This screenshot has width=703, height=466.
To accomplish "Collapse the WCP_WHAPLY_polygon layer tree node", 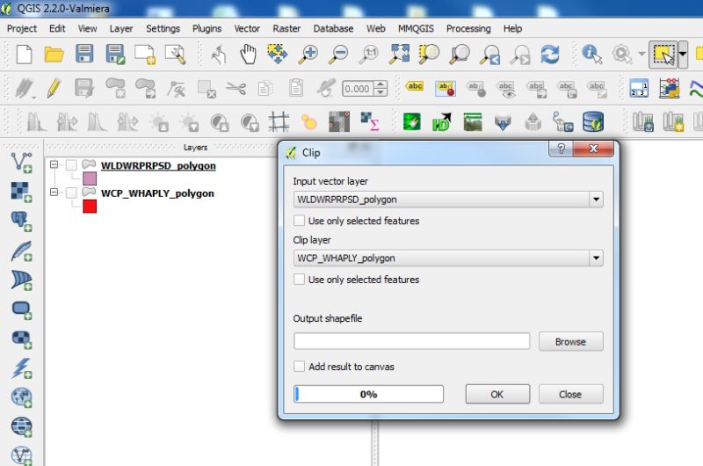I will (54, 193).
